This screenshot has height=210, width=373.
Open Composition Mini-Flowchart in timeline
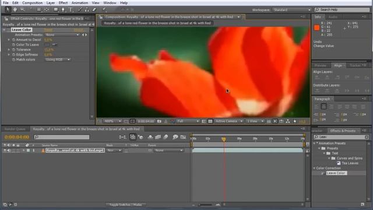(122, 137)
